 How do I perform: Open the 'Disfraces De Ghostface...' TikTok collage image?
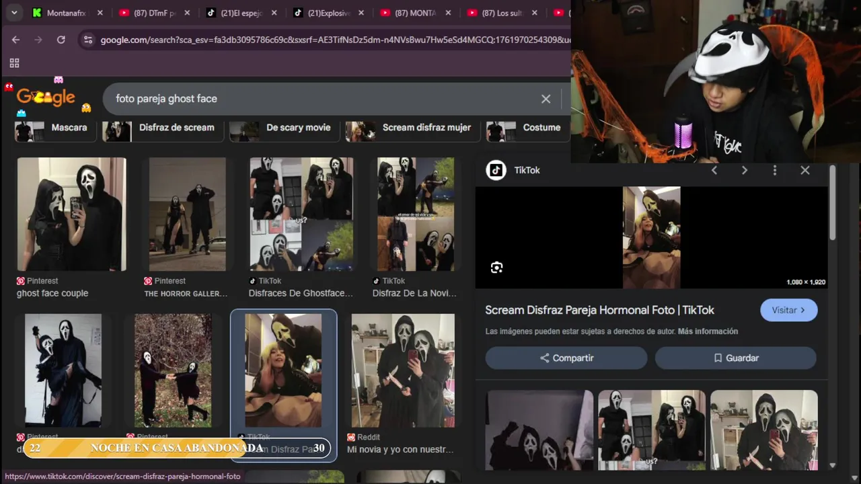(x=301, y=214)
